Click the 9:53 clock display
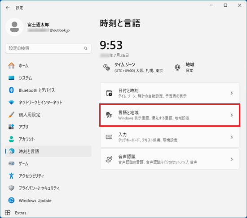Screen dimensions: 247x218 coord(111,45)
